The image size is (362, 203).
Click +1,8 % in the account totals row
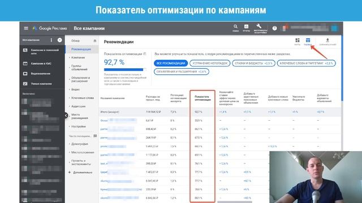pos(223,112)
